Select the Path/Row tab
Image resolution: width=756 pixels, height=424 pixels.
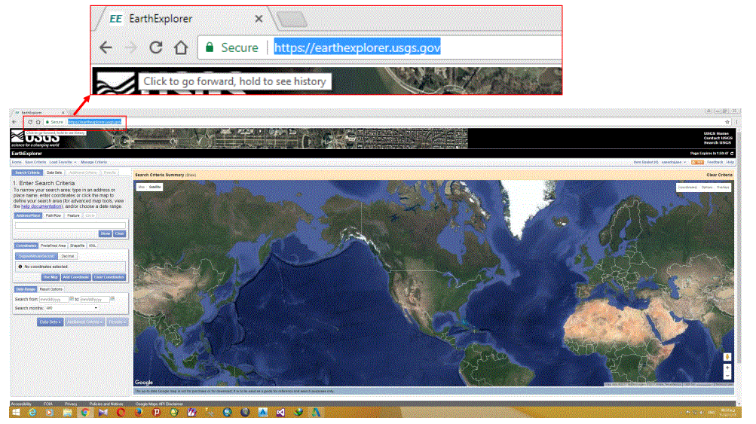tap(54, 216)
